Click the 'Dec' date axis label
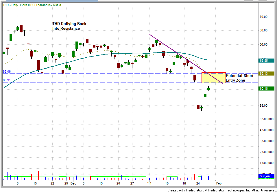277x192 pixels. coord(73,183)
